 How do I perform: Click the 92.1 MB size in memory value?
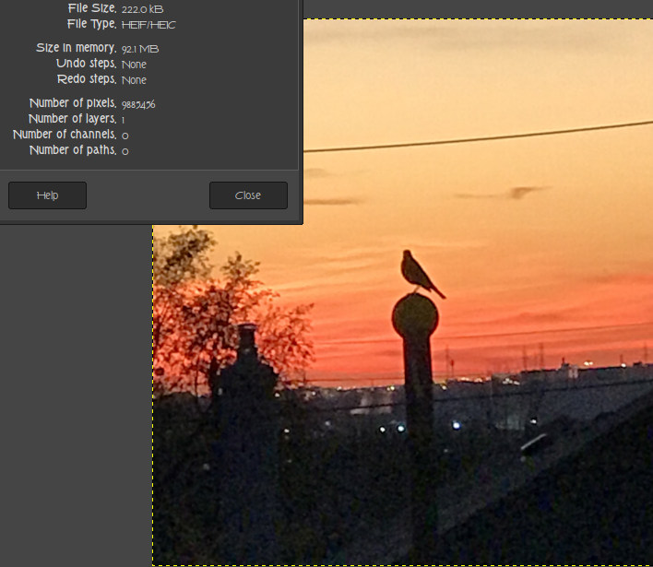pyautogui.click(x=140, y=48)
